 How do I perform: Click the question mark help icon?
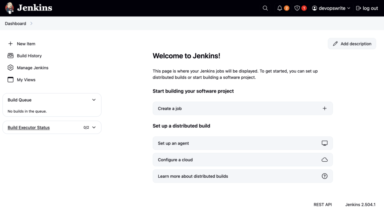click(324, 176)
